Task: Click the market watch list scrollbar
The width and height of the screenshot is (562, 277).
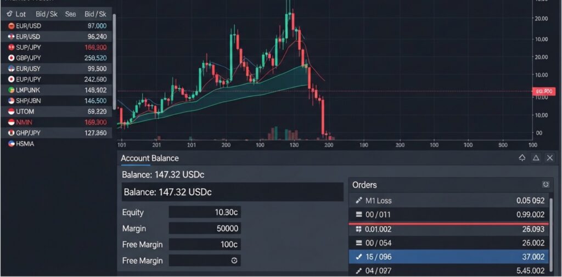Action: (x=114, y=61)
